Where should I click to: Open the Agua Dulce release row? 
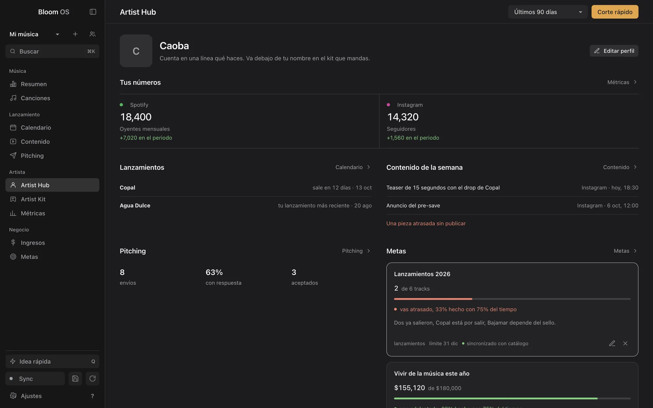[246, 206]
